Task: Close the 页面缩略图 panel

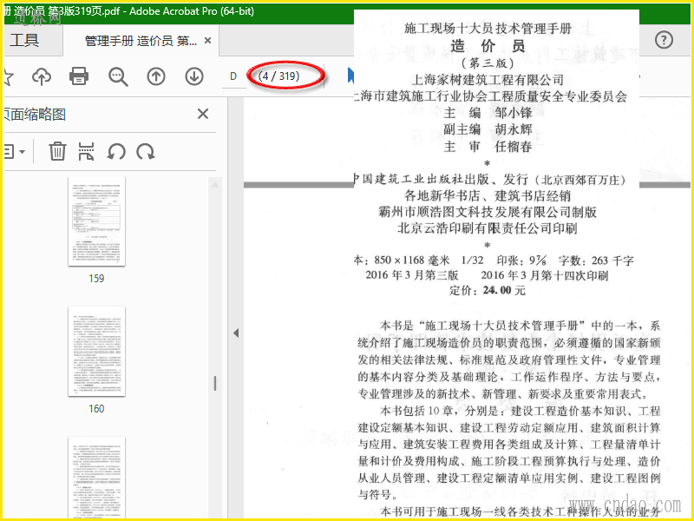Action: tap(203, 114)
